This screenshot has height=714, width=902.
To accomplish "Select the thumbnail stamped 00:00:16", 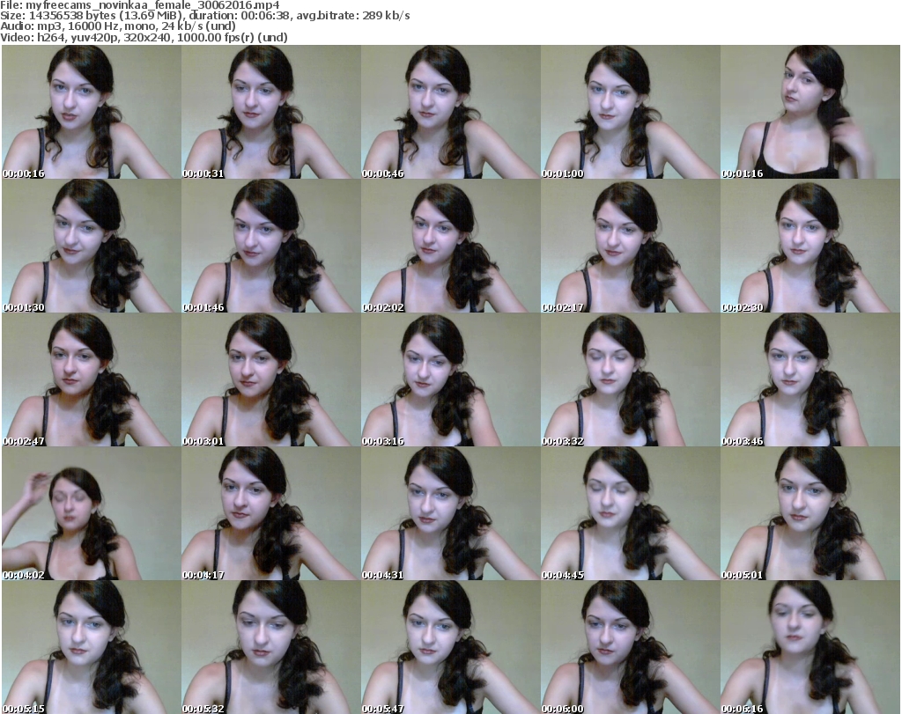I will click(x=92, y=112).
